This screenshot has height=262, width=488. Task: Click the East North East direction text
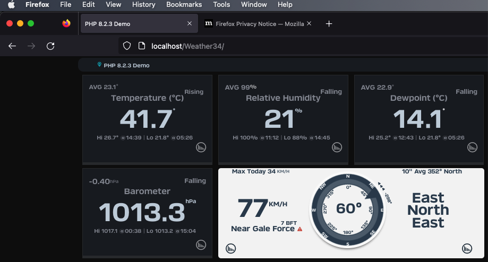click(428, 210)
